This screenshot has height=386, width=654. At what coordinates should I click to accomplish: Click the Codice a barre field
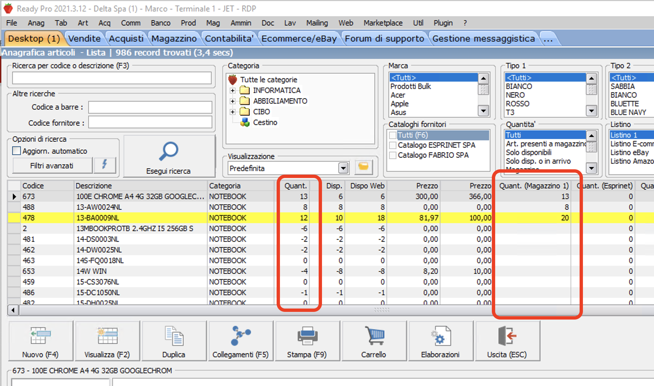(x=150, y=107)
